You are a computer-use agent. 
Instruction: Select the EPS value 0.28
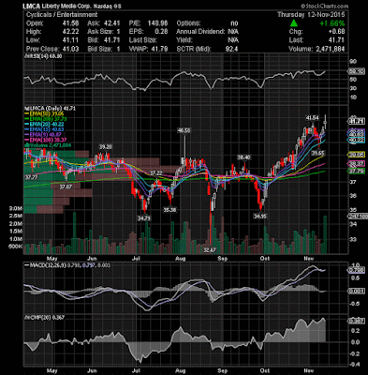[161, 32]
